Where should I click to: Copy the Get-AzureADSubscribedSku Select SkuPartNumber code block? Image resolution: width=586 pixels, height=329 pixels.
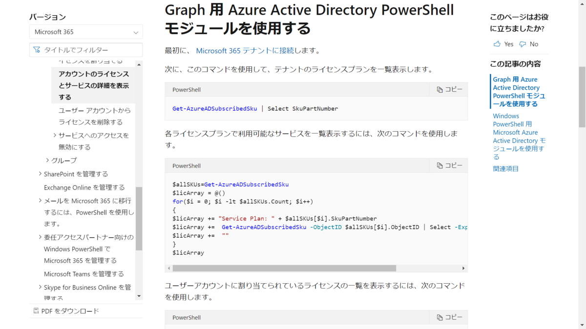(449, 89)
